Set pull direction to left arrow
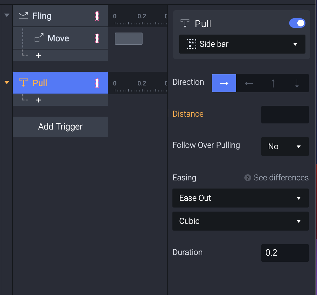The image size is (317, 295). pos(249,83)
